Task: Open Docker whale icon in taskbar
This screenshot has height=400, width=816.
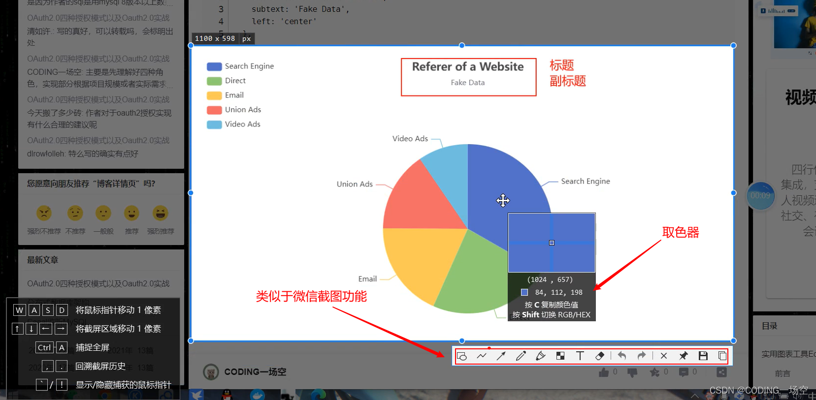Action: (x=257, y=395)
